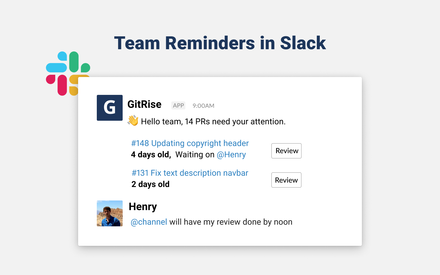This screenshot has height=275, width=440.
Task: Open the #131 Fix text description navbar link
Action: (190, 173)
